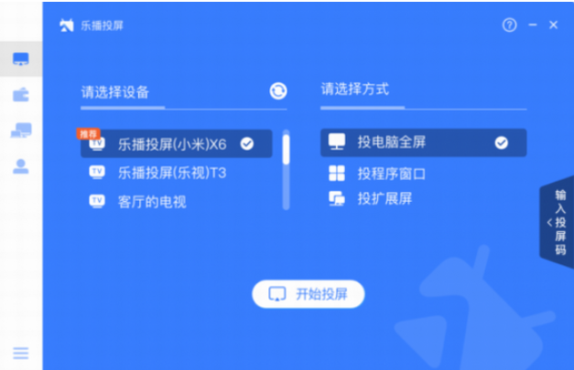Start casting with 开始投屏 button
Image resolution: width=574 pixels, height=370 pixels.
pos(309,294)
